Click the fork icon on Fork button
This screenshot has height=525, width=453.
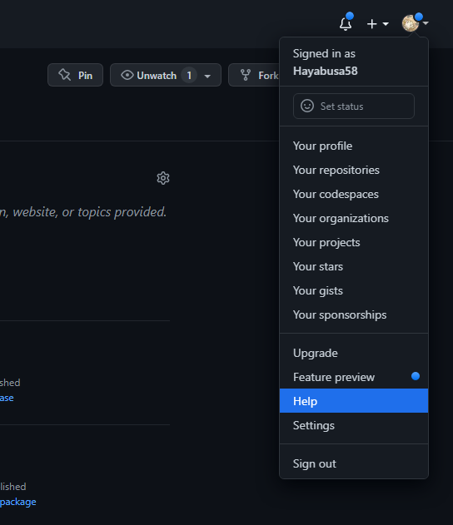[246, 75]
